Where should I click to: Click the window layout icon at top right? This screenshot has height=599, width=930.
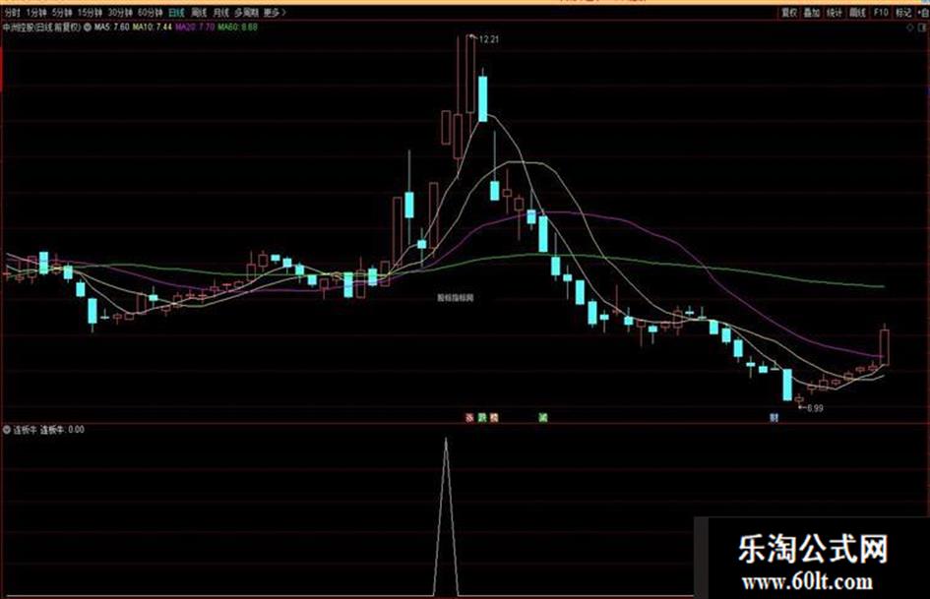tap(923, 28)
